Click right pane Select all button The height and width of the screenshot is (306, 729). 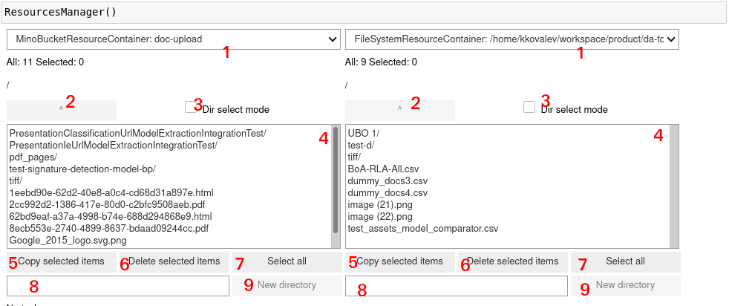tap(625, 262)
